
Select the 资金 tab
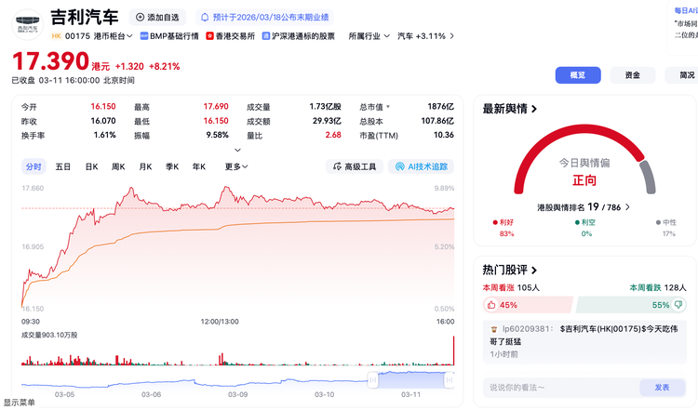pos(632,75)
